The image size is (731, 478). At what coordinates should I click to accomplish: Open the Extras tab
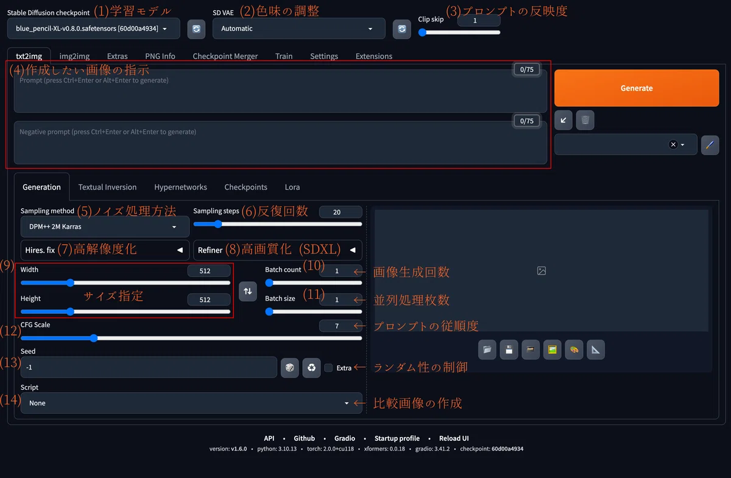118,56
